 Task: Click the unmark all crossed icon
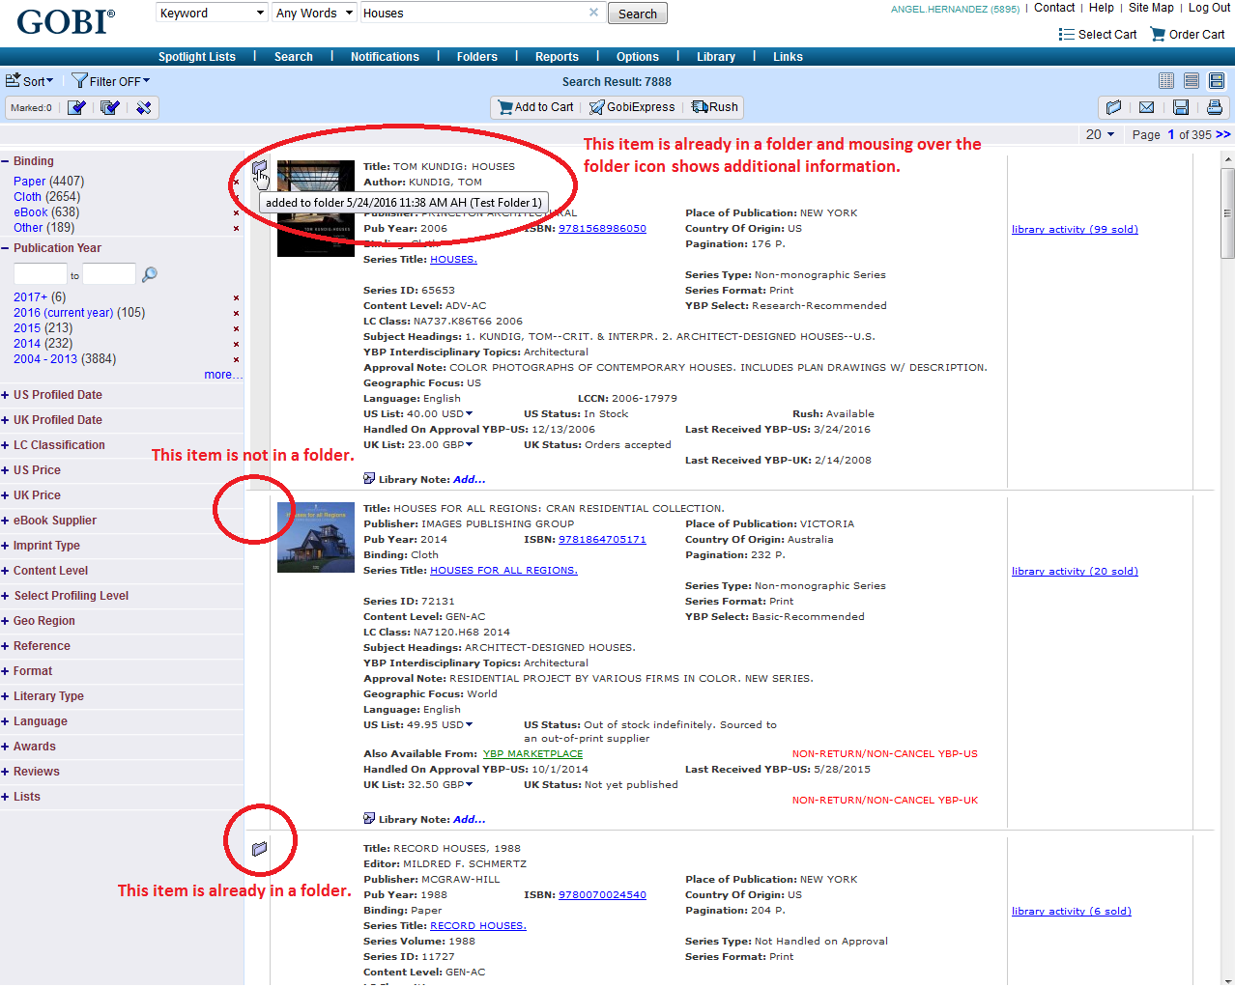pyautogui.click(x=144, y=107)
